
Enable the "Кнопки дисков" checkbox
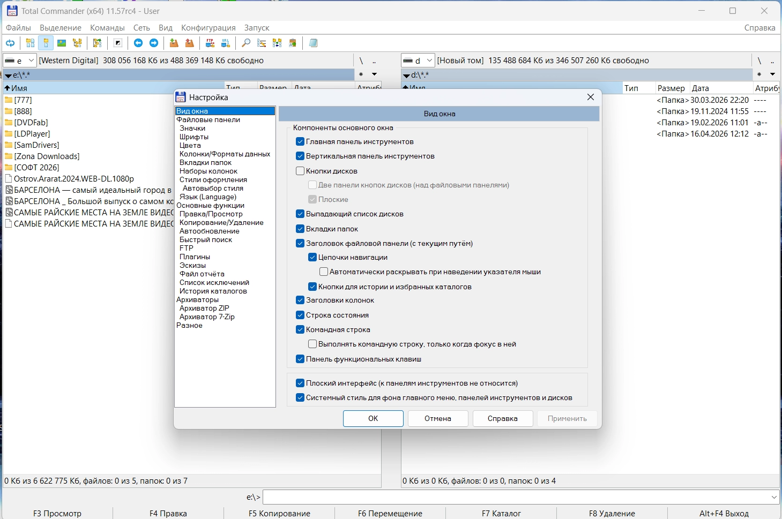(x=300, y=171)
